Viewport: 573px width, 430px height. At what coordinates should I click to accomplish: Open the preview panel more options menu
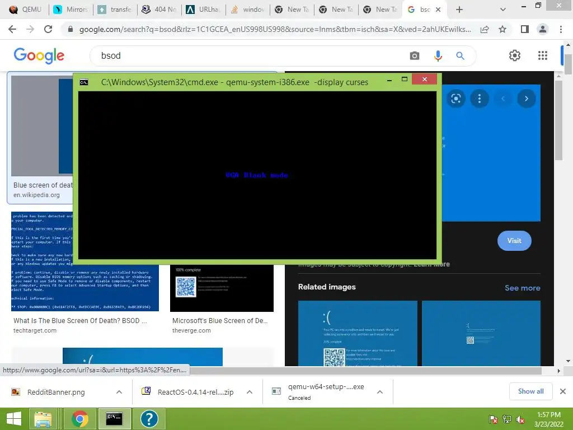(x=480, y=99)
